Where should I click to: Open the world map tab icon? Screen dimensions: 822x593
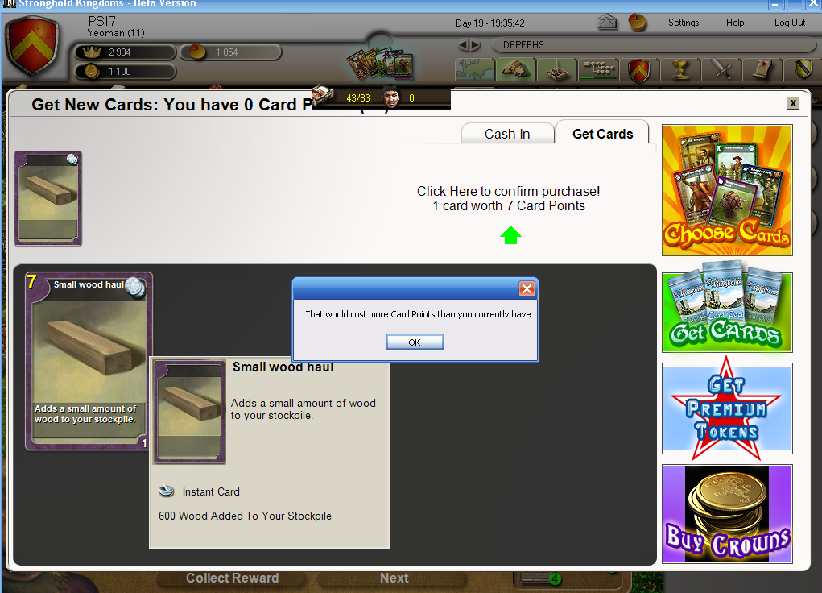click(475, 69)
